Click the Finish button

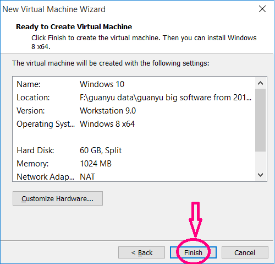click(x=193, y=252)
